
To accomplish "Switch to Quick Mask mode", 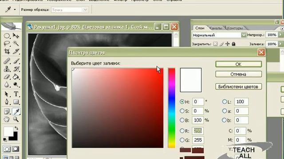I will point(16,149).
